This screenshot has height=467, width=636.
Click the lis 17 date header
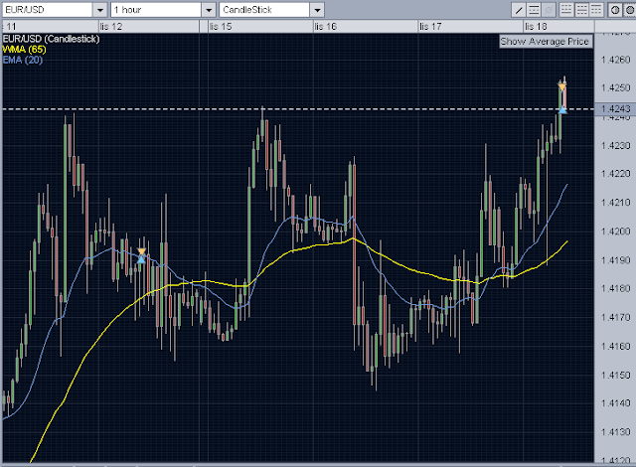click(430, 27)
